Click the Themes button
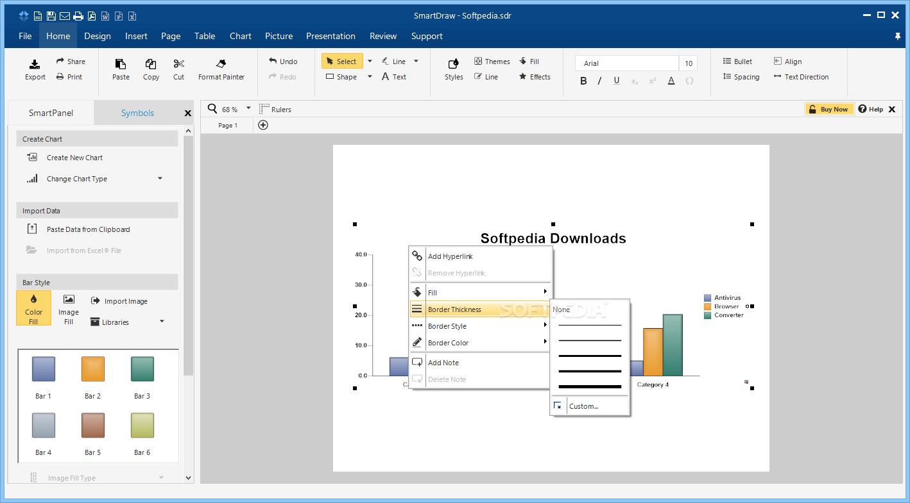The image size is (910, 503). pyautogui.click(x=492, y=62)
